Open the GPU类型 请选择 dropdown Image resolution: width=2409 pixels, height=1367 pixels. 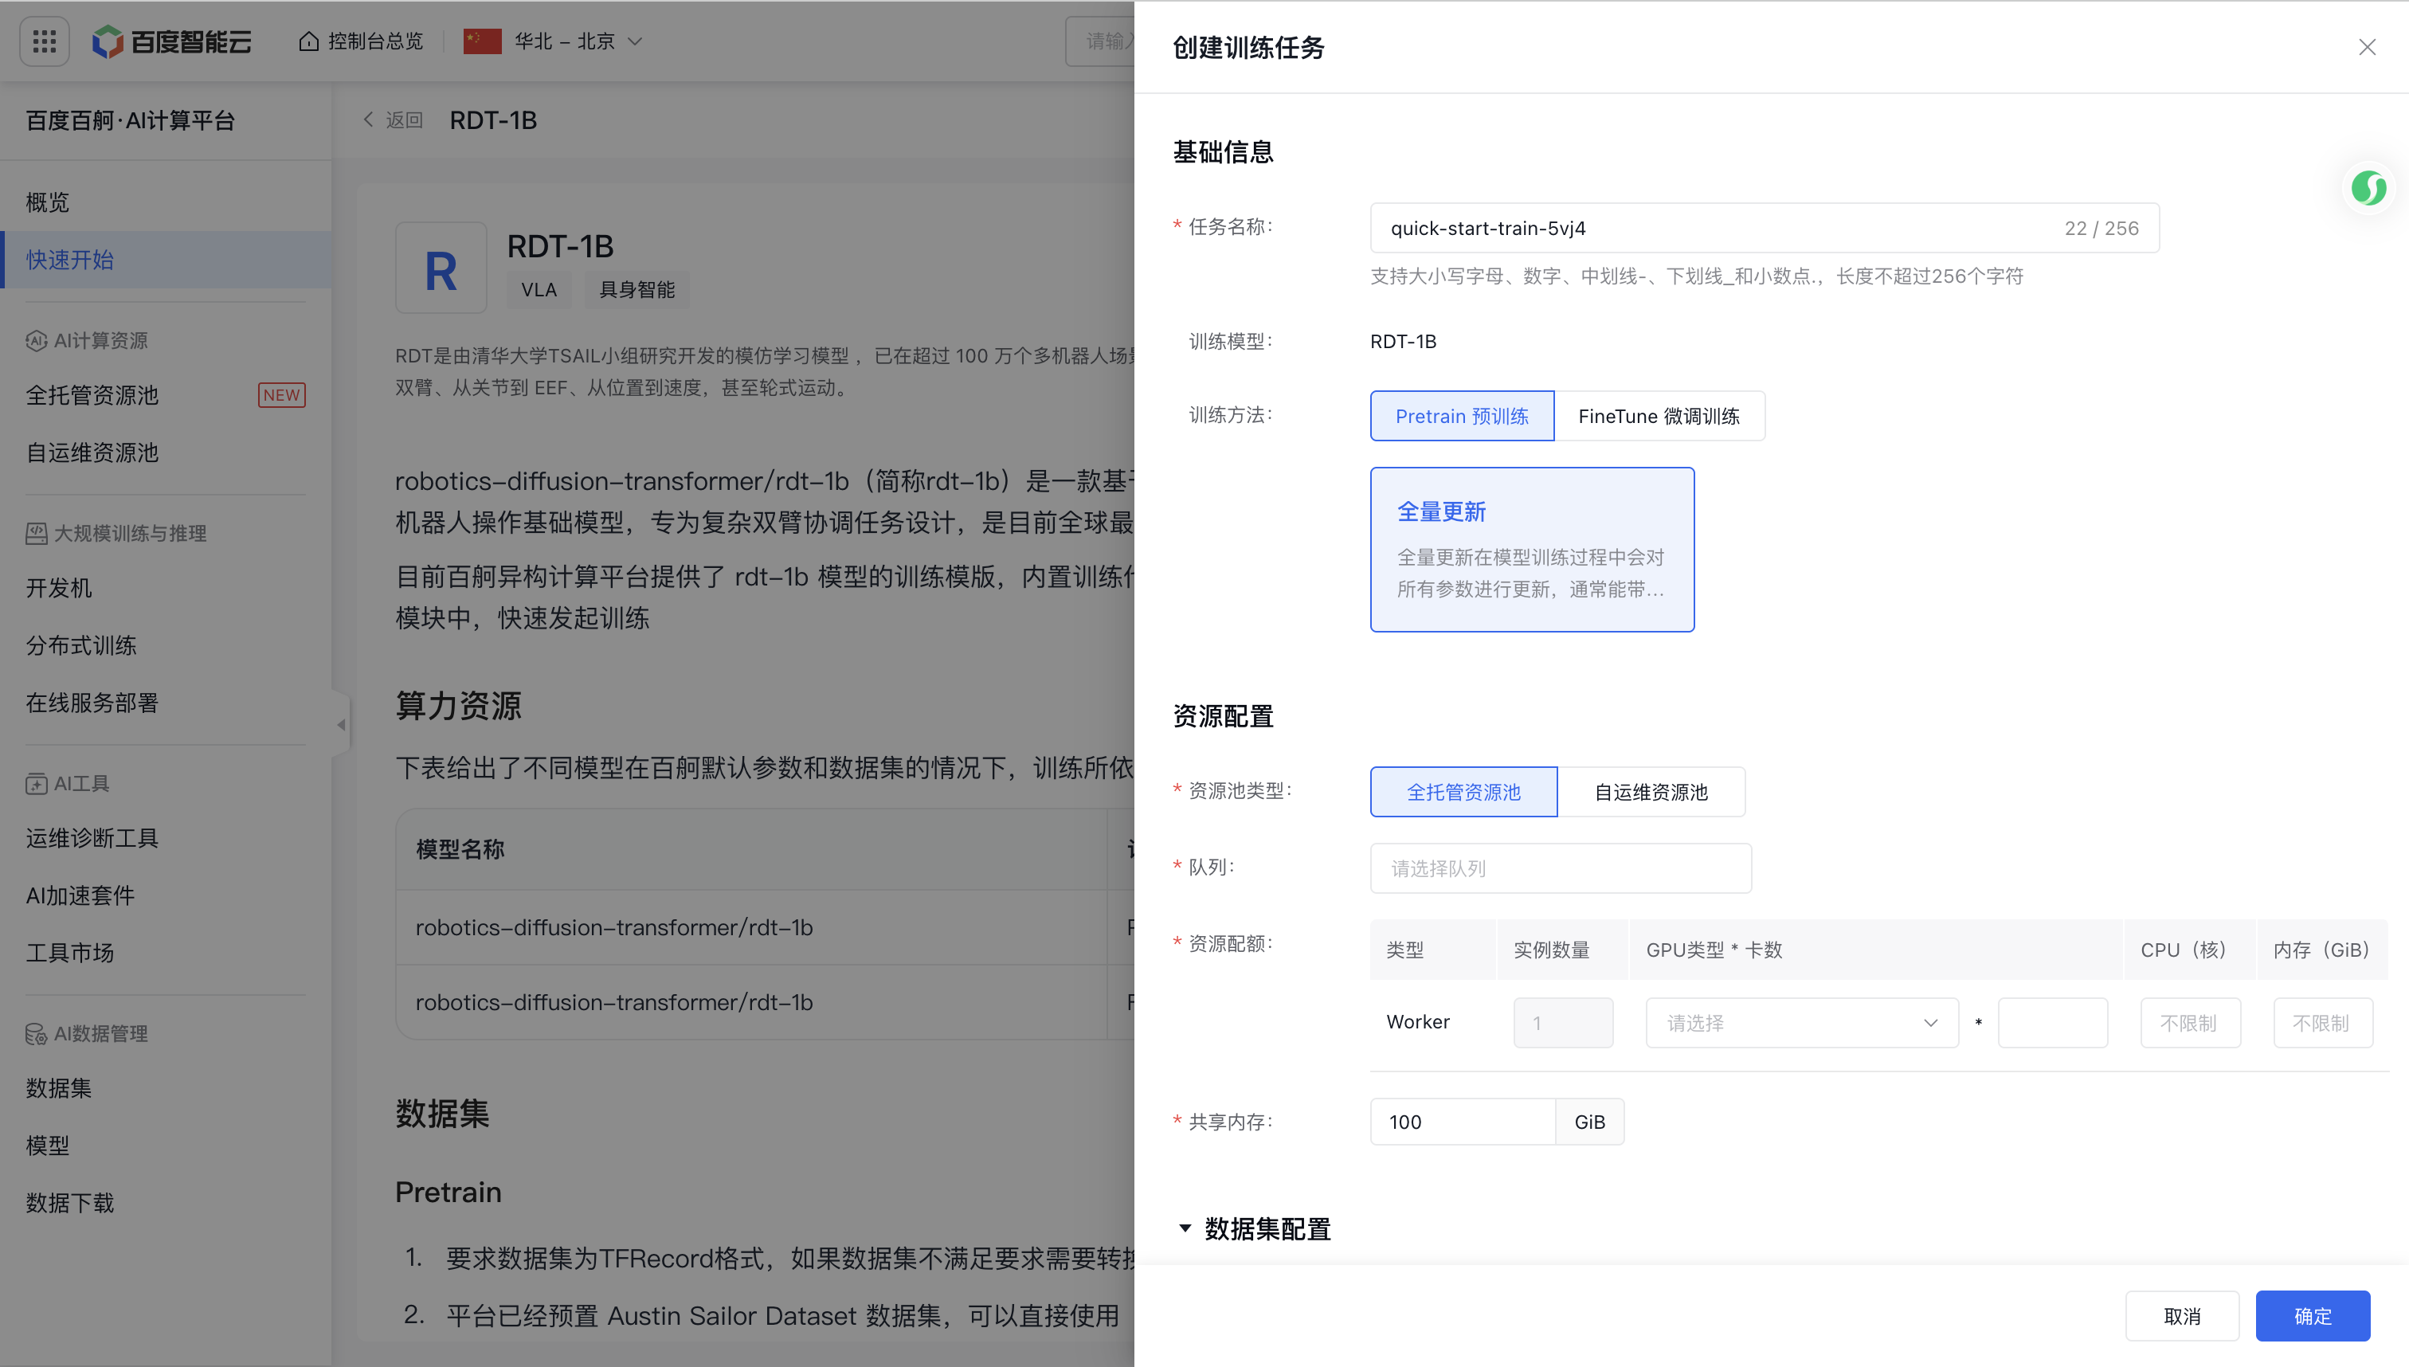click(x=1802, y=1024)
